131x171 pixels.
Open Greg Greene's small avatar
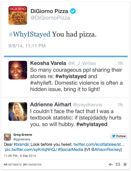click(7, 137)
